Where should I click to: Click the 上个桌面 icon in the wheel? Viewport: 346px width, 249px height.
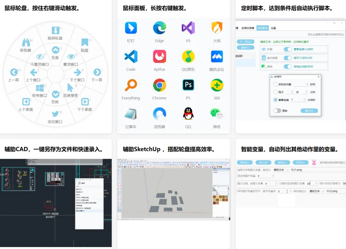coord(26,102)
